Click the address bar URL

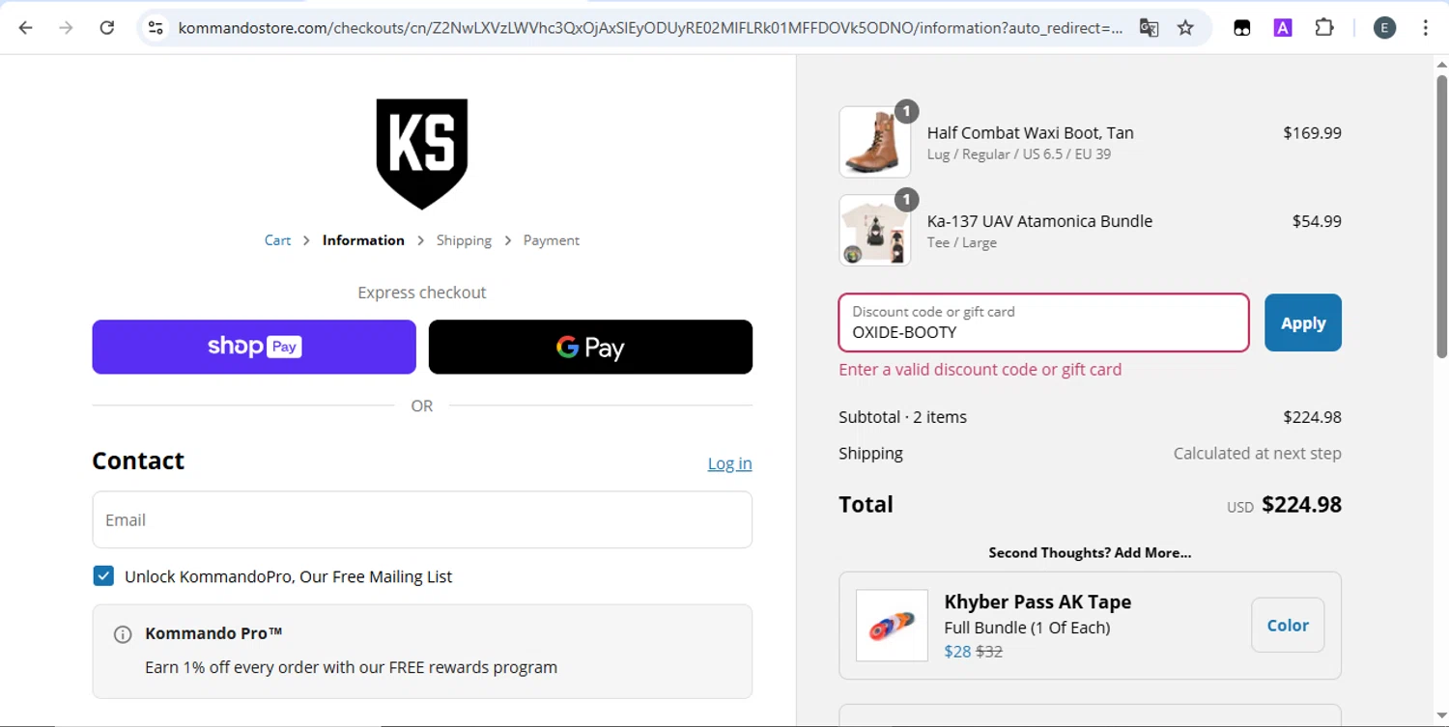click(650, 28)
